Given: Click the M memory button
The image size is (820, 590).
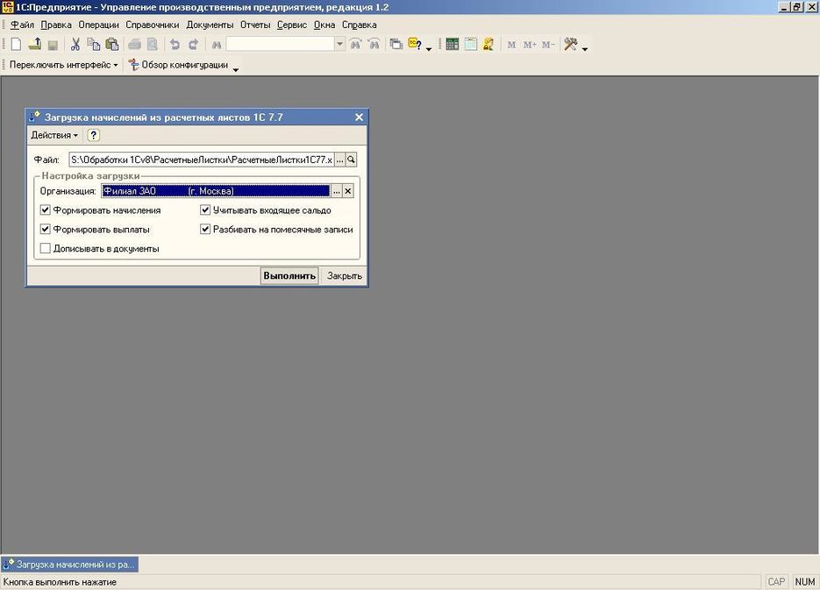Looking at the screenshot, I should [x=511, y=45].
